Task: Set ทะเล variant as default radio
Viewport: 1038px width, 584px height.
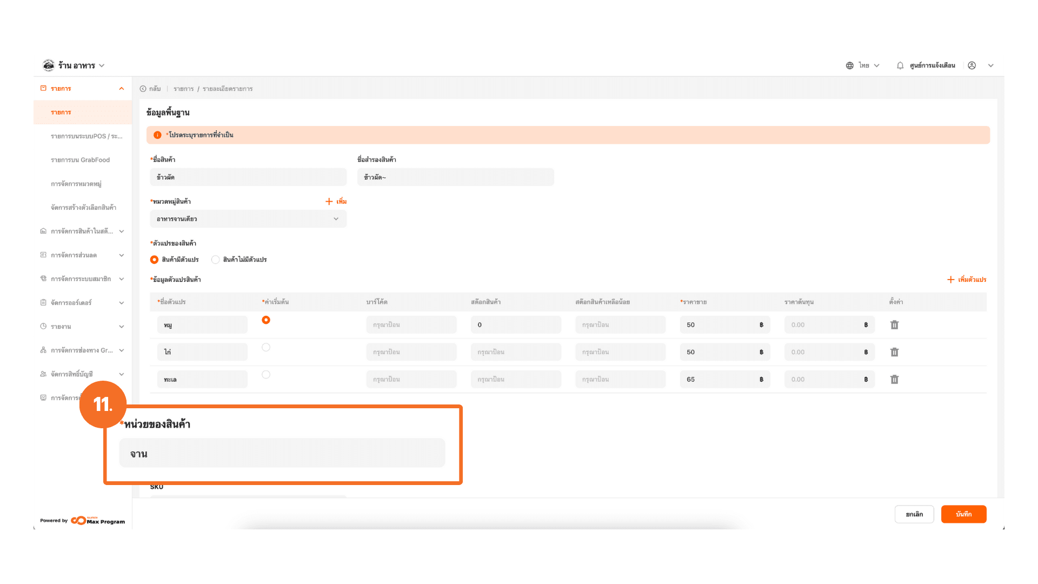Action: pyautogui.click(x=266, y=374)
